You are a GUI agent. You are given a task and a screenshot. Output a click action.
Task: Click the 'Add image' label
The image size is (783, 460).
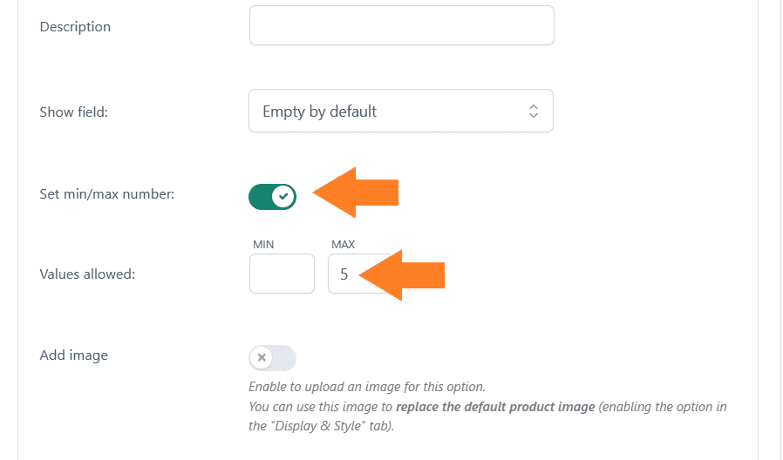(74, 355)
